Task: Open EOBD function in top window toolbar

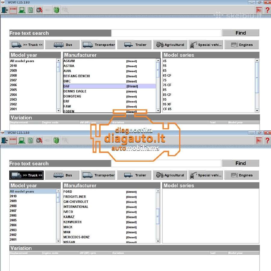Action: (x=13, y=10)
